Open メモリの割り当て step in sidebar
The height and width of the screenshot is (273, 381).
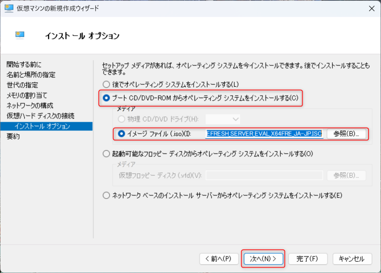click(27, 95)
